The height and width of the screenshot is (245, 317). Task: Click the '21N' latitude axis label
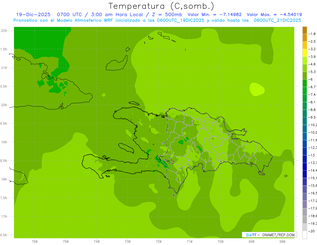coord(4,68)
